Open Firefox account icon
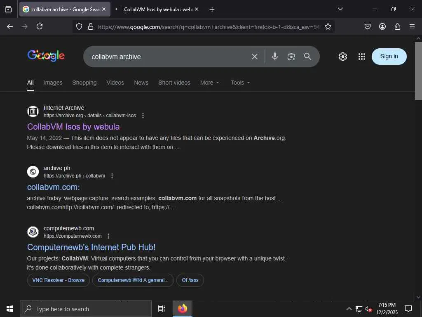 (x=382, y=26)
